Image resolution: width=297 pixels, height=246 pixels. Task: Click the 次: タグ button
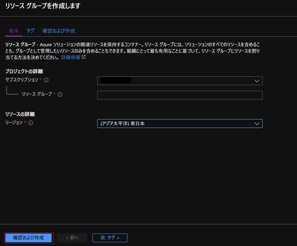[110, 238]
